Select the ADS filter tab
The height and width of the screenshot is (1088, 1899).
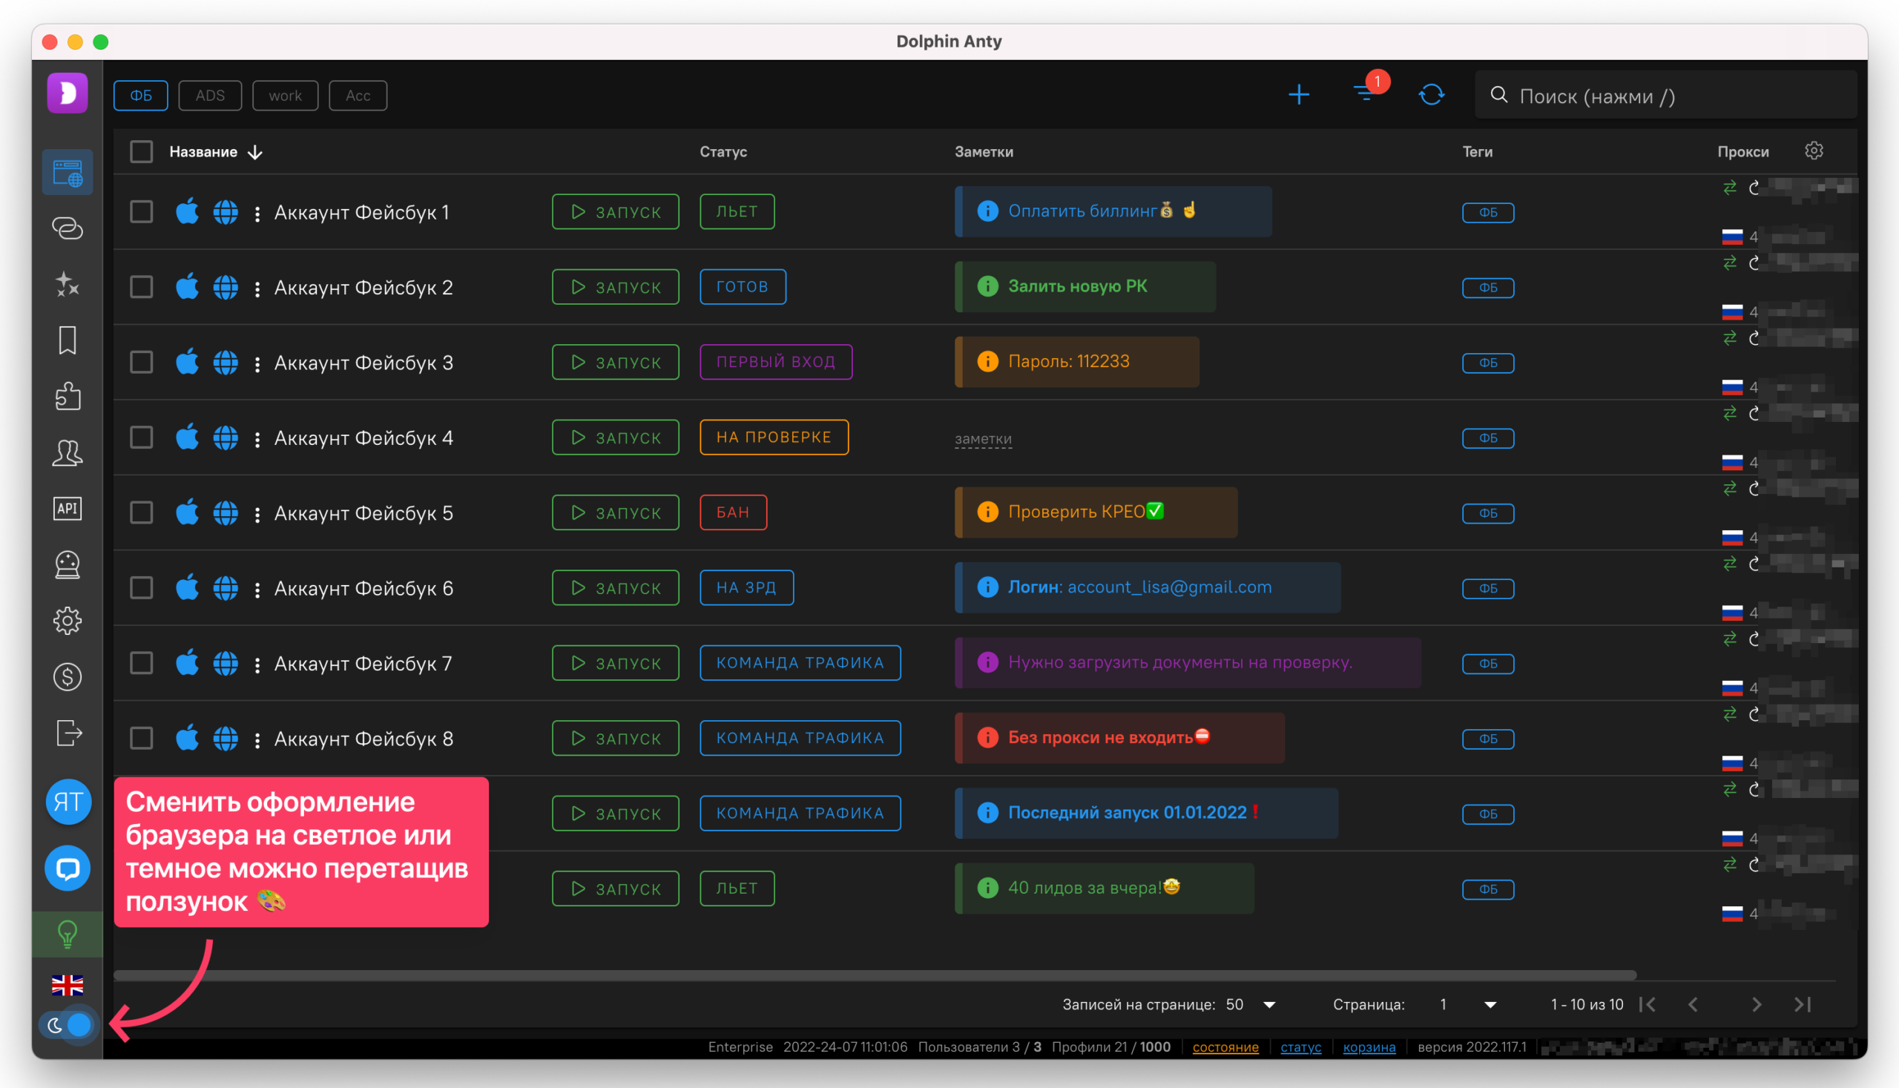[210, 96]
